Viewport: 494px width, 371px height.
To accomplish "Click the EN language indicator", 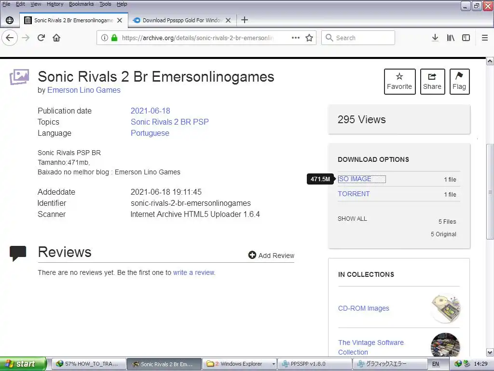I will click(x=436, y=364).
